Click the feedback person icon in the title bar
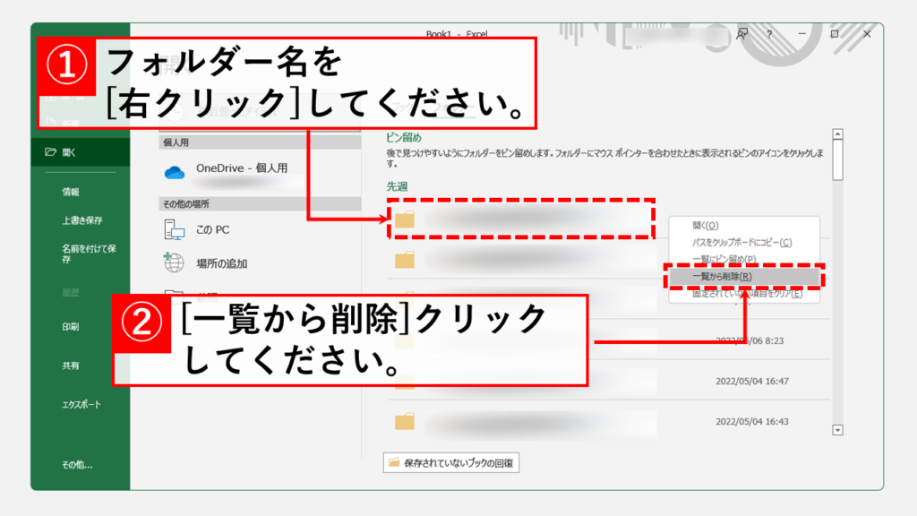This screenshot has height=516, width=917. 741,34
